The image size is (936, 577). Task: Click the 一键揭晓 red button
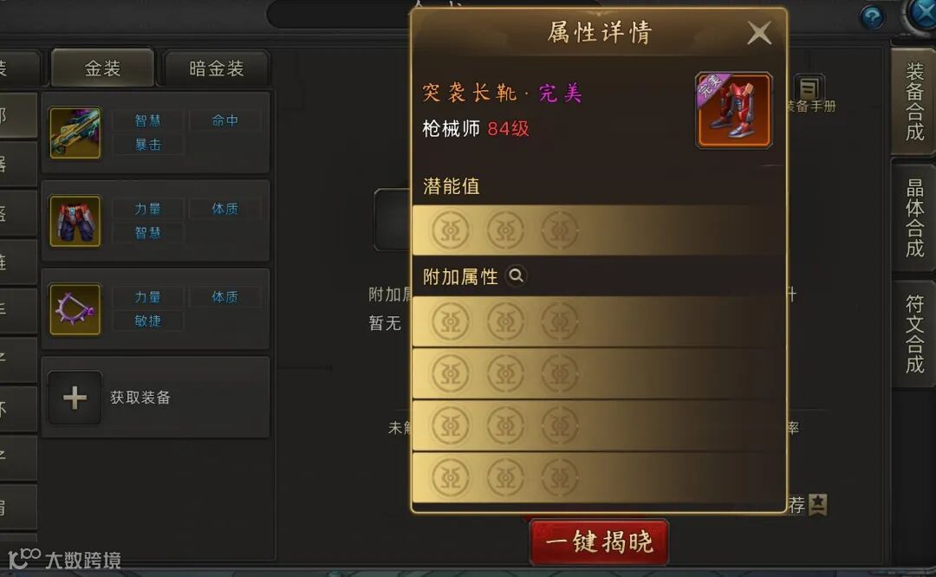click(x=599, y=541)
